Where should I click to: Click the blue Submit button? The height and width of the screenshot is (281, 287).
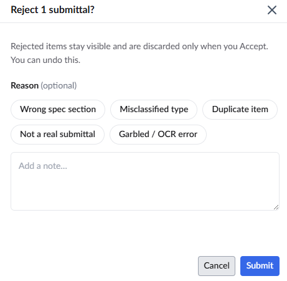[x=260, y=266]
